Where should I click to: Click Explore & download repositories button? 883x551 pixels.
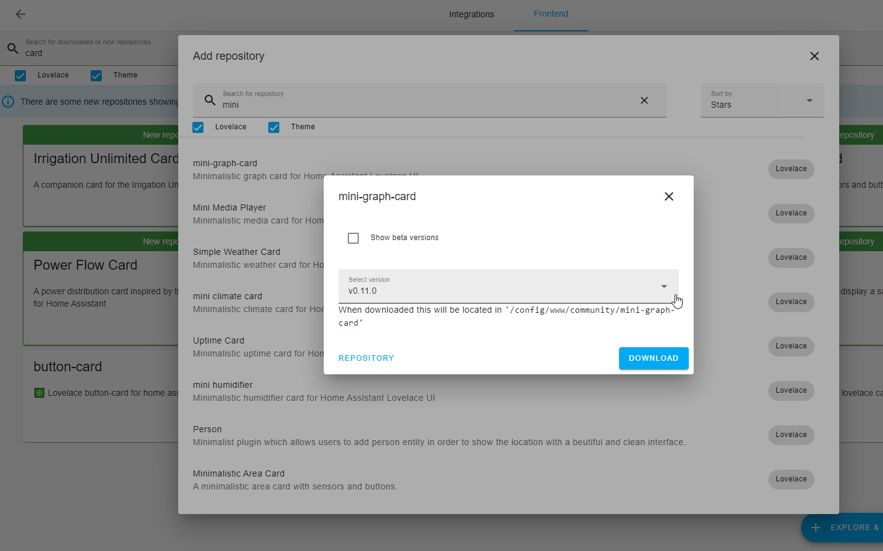pos(842,528)
